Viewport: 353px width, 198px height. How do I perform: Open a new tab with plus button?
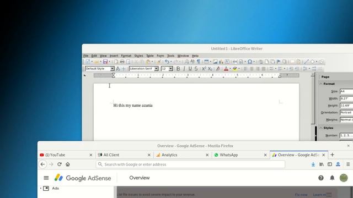click(x=332, y=155)
